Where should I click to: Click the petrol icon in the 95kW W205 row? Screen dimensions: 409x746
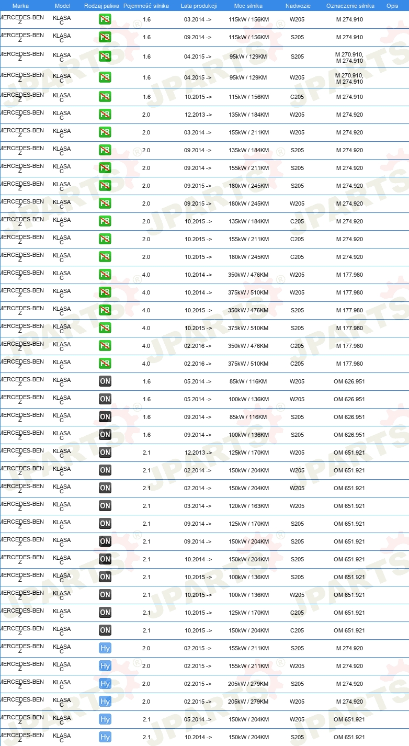105,77
